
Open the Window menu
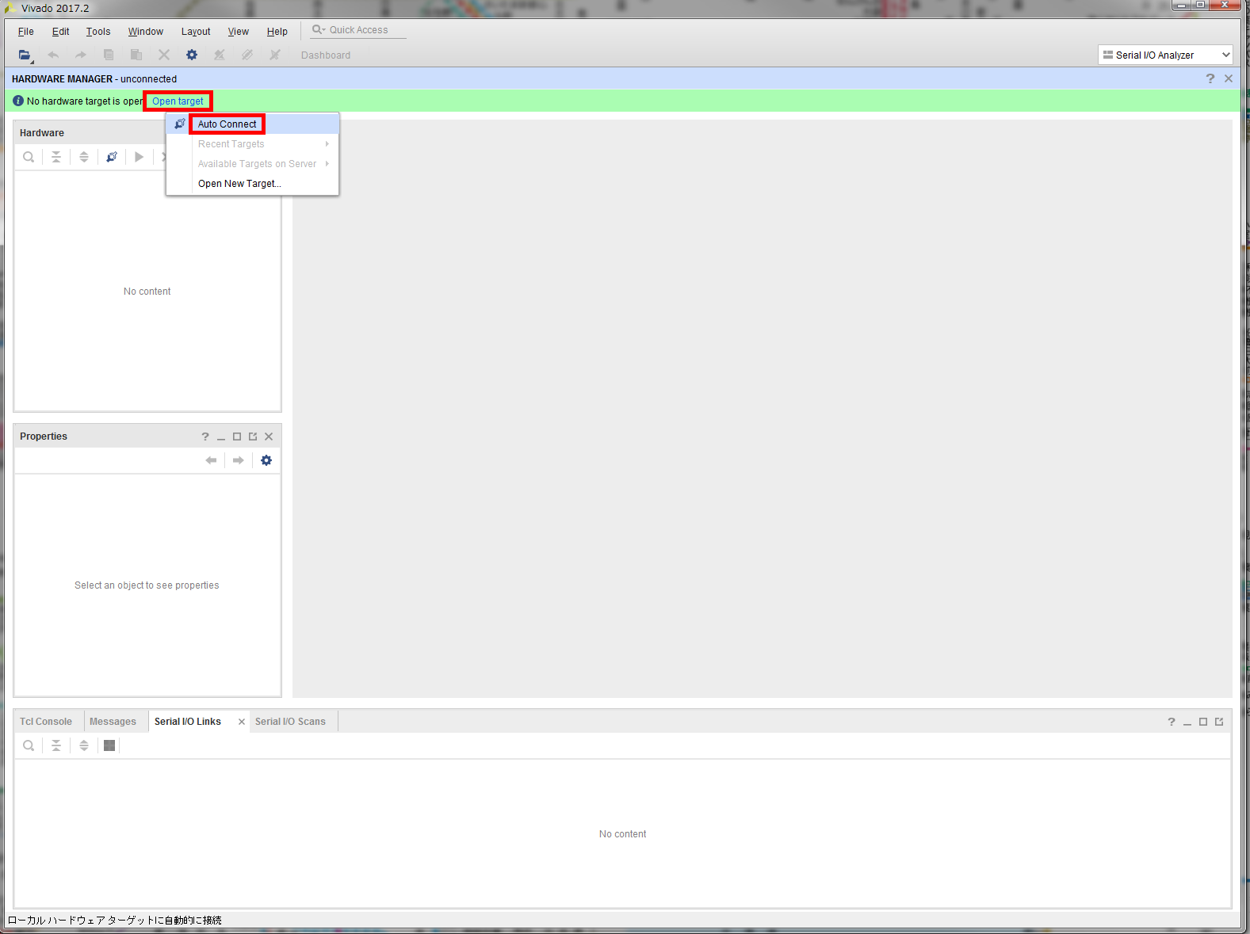tap(146, 32)
